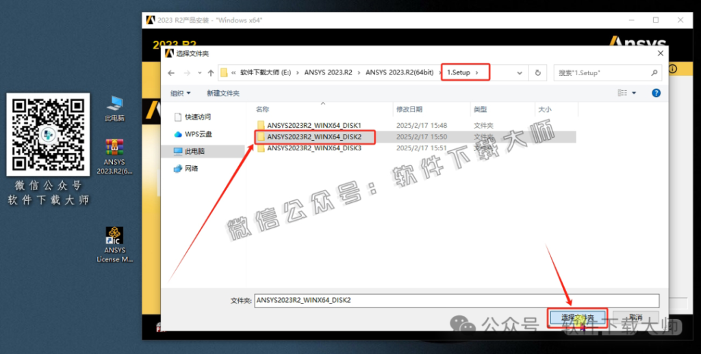Expand chevron after 1.Setup breadcrumb
701x354 pixels.
pyautogui.click(x=477, y=72)
